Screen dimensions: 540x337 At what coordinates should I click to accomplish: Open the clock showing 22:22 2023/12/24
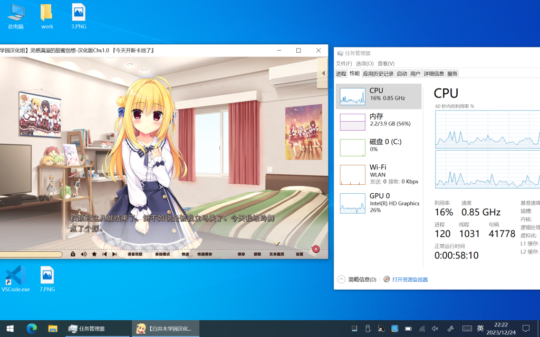click(x=501, y=329)
